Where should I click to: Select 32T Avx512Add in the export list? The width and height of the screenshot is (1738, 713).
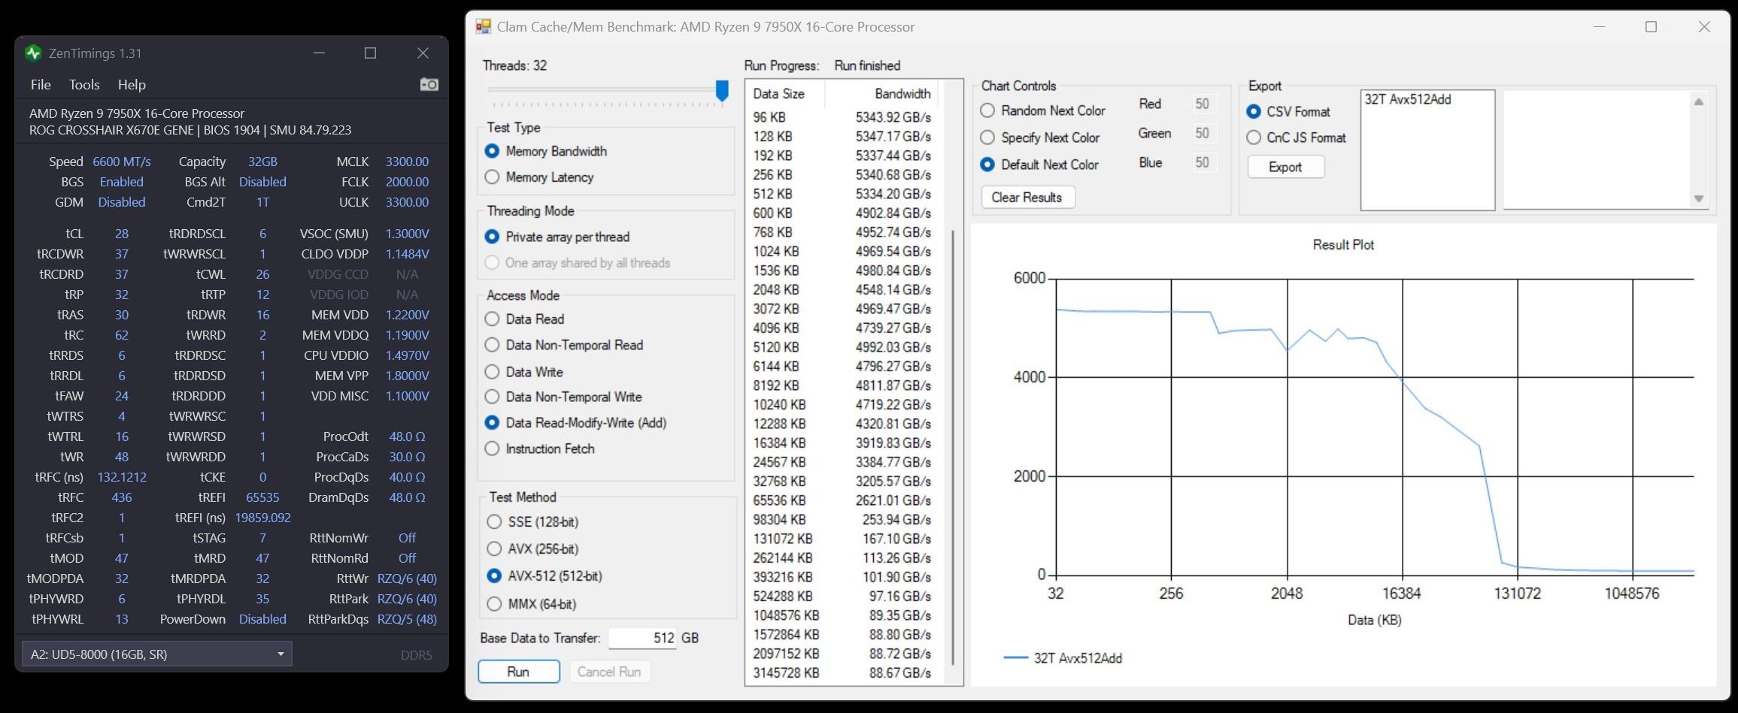(1407, 99)
